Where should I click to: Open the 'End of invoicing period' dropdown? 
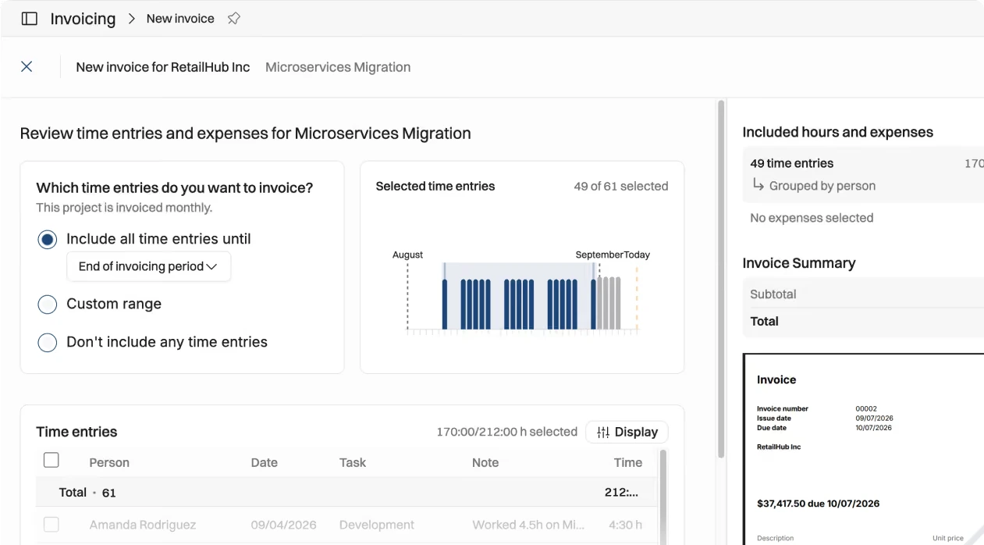(x=148, y=266)
